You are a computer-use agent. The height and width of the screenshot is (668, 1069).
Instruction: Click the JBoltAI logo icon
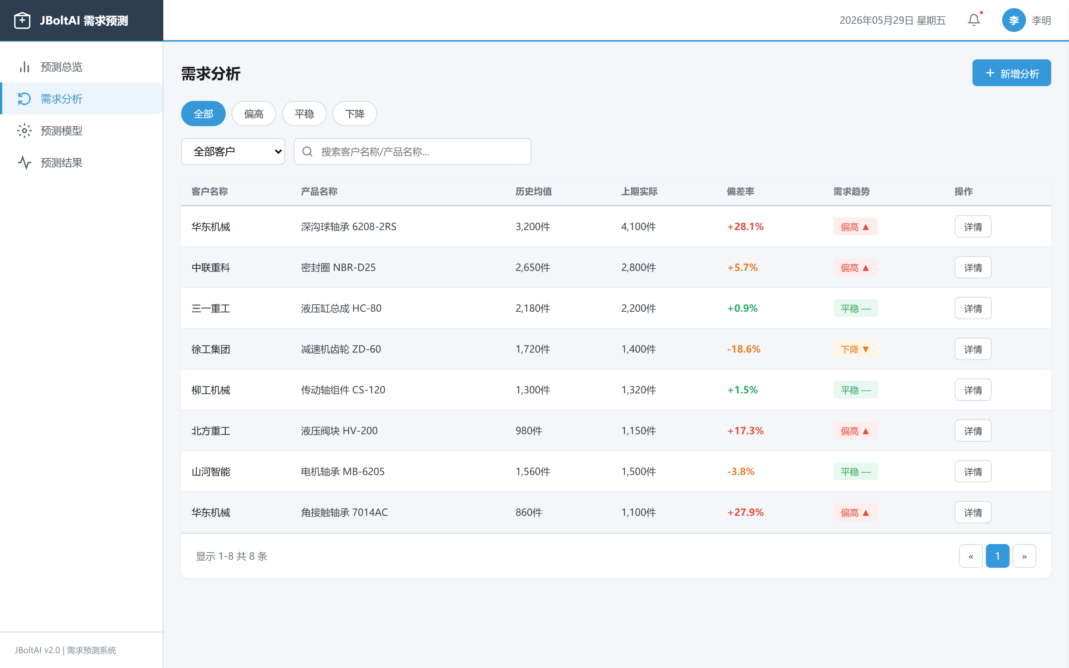(22, 20)
